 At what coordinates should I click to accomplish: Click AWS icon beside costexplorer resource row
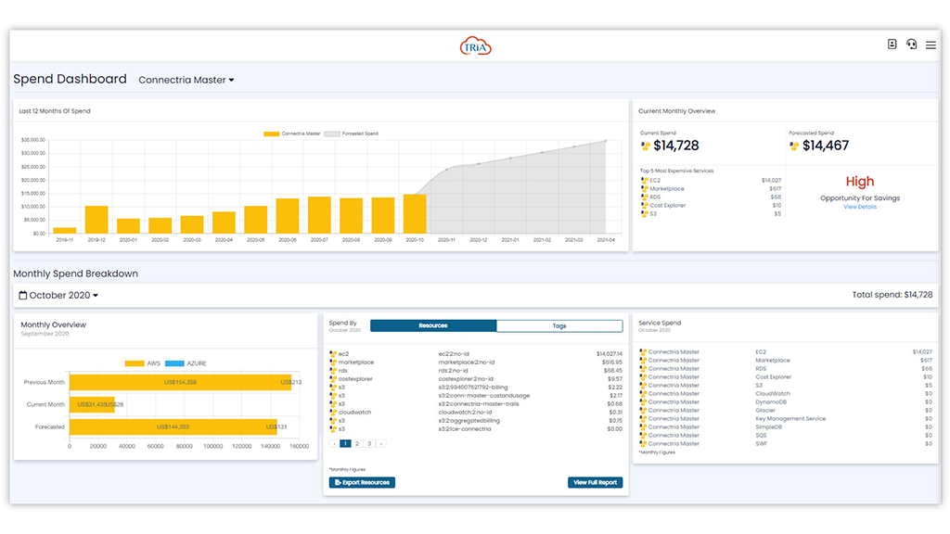click(333, 379)
